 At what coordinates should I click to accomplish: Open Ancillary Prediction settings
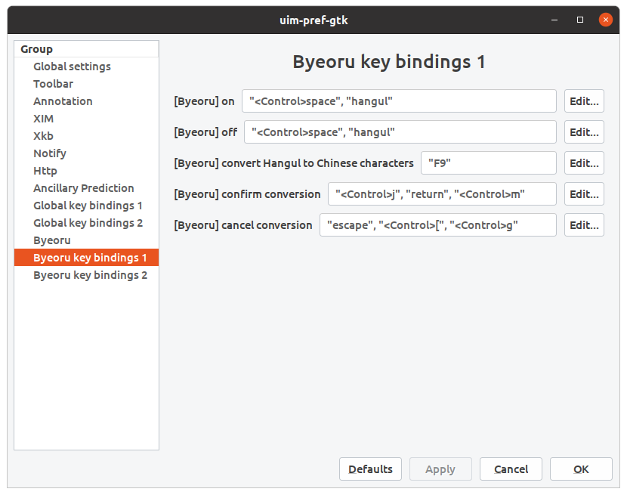[86, 188]
